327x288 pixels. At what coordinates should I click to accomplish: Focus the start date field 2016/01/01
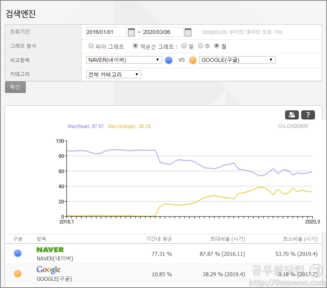106,32
